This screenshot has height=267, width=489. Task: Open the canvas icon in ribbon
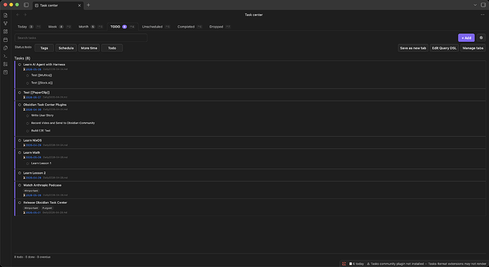5,31
